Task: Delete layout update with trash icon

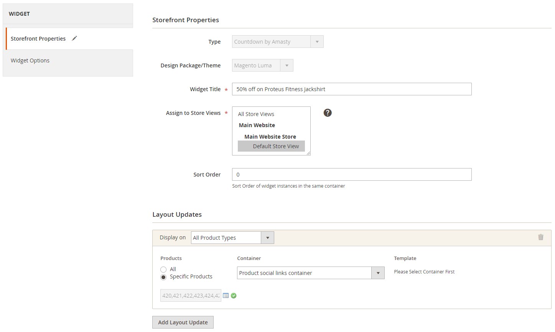Action: click(540, 237)
